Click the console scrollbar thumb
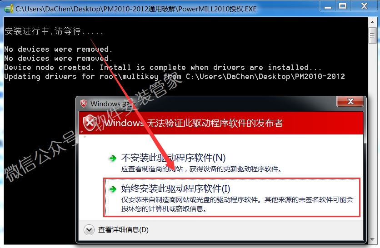 pyautogui.click(x=372, y=35)
